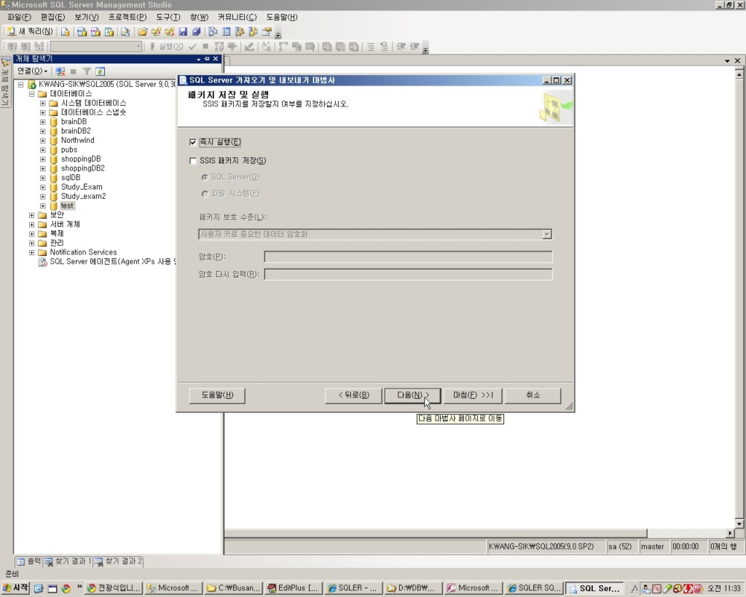746x597 pixels.
Task: Click the Open File folder icon
Action: point(142,32)
